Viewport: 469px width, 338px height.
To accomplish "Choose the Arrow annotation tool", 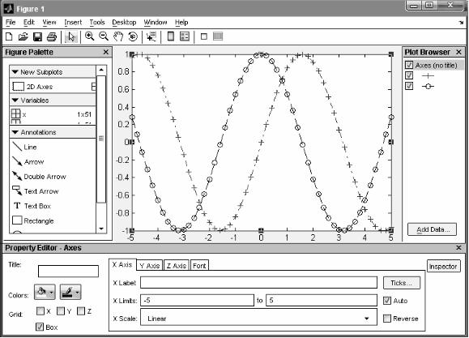I will click(x=28, y=161).
